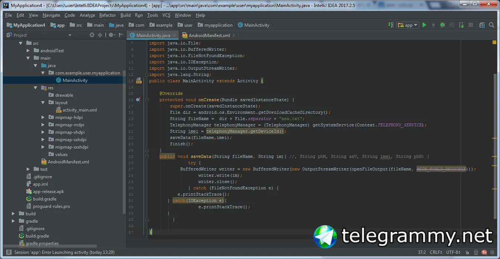Click the Make Project build icon
500x259 pixels.
(391, 25)
